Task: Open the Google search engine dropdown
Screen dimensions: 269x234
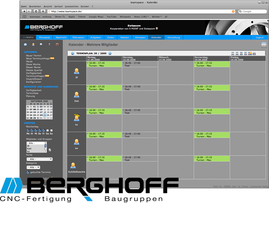Action: click(x=241, y=11)
